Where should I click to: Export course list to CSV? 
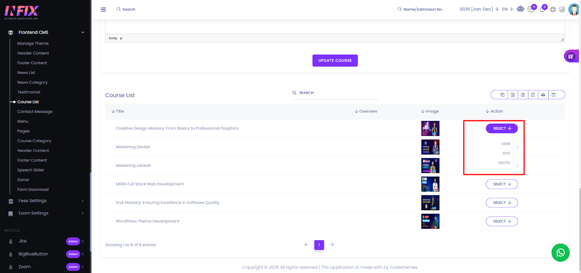523,95
